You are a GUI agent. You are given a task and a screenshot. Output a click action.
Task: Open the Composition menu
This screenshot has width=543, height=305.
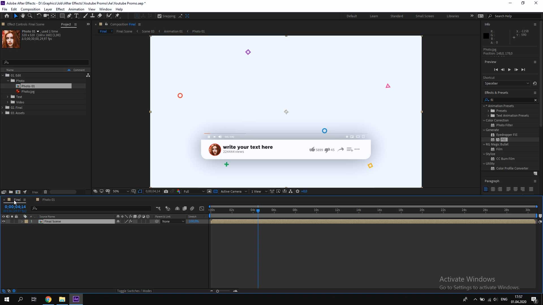[x=30, y=9]
